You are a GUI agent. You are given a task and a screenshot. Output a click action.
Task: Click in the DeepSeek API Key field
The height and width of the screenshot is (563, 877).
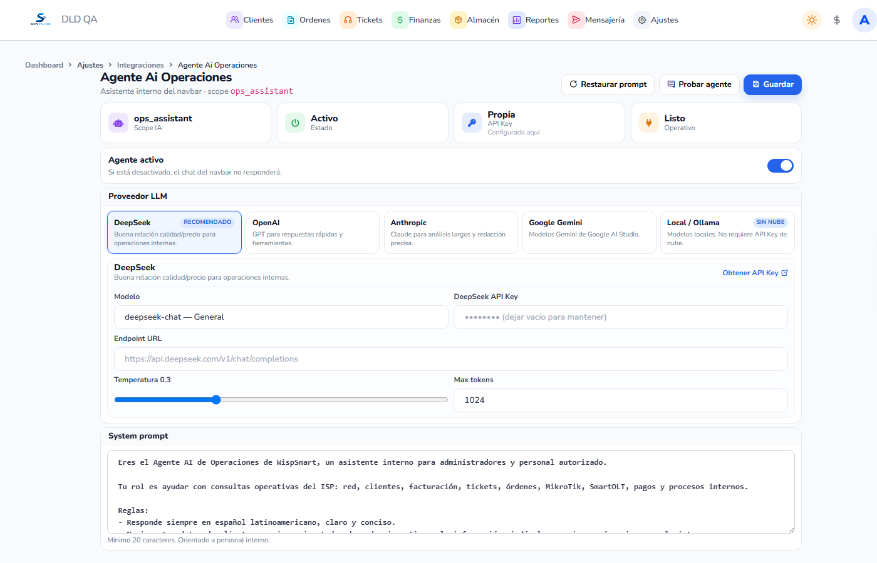pos(621,317)
